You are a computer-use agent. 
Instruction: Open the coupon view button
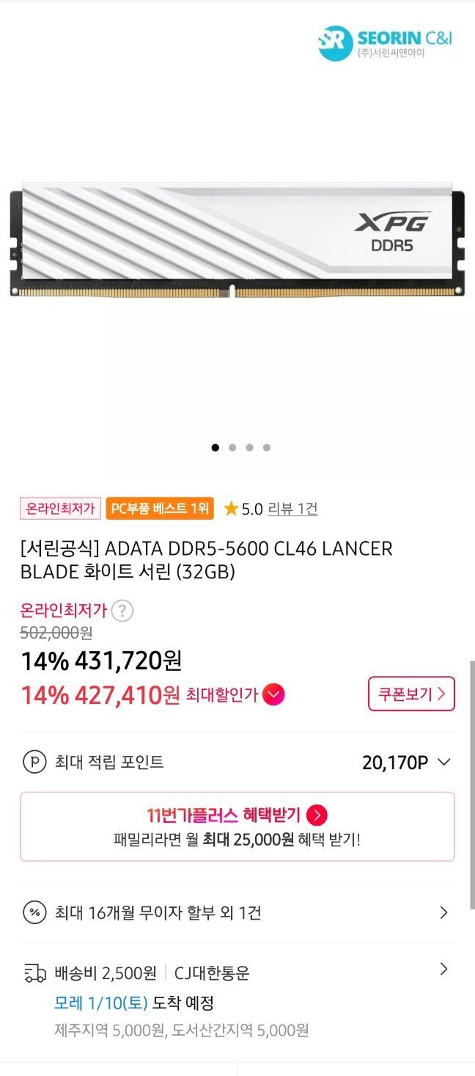tap(411, 694)
